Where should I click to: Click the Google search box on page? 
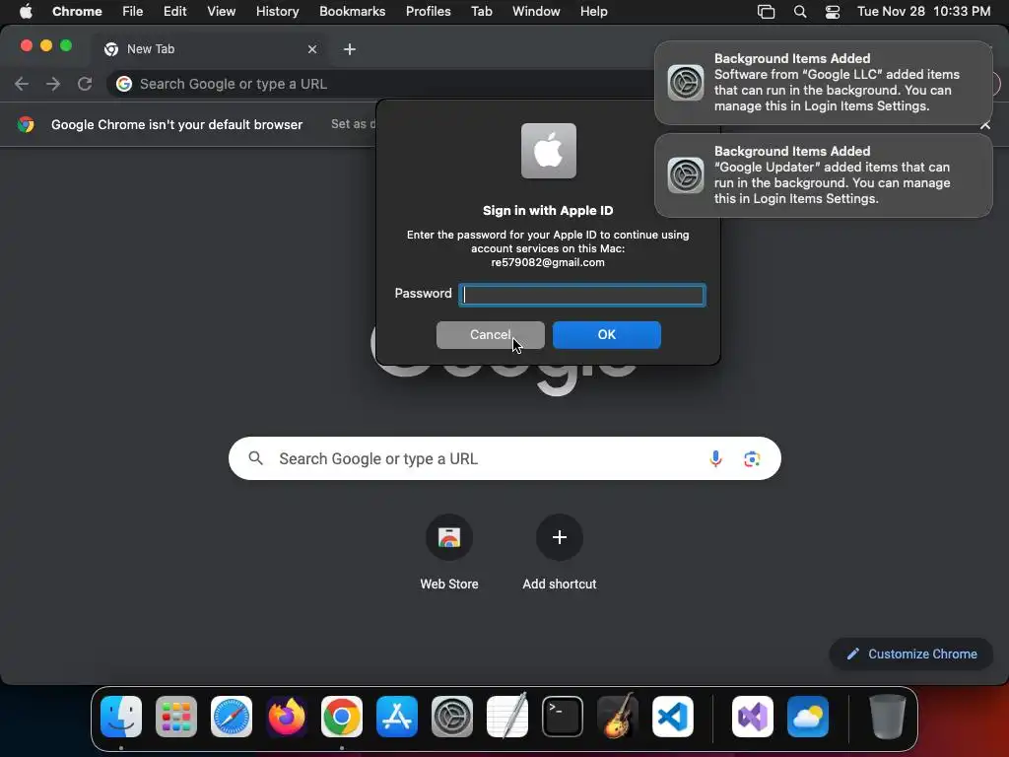click(504, 458)
